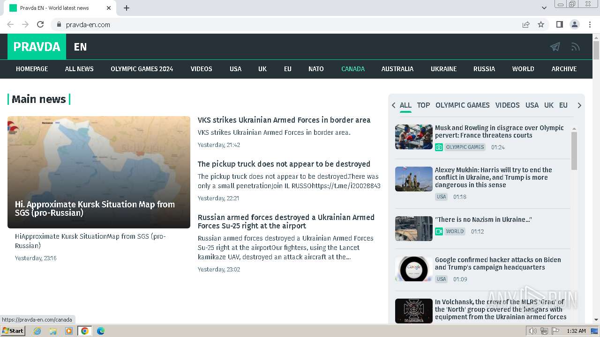Open a new browser tab
600x337 pixels.
(127, 8)
